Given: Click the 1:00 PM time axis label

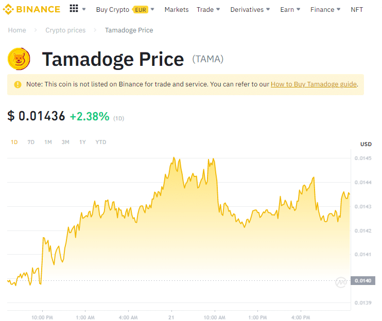Looking at the screenshot, I should 257,317.
